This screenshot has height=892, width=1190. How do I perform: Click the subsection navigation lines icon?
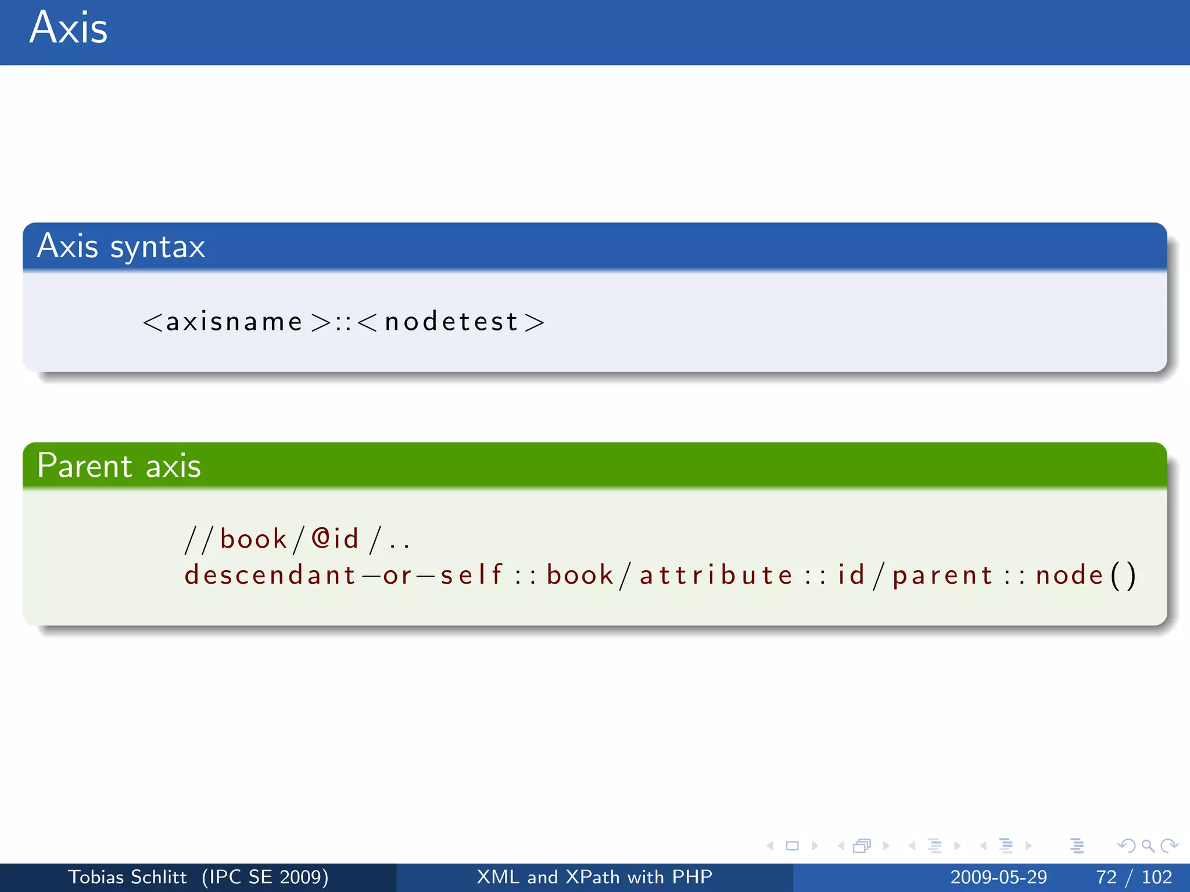click(934, 846)
